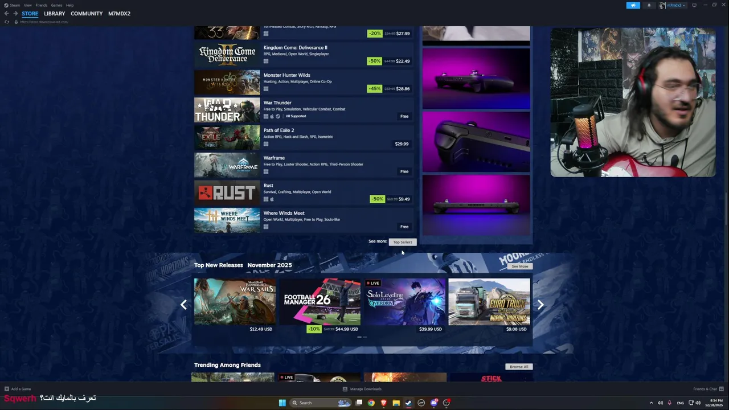
Task: Click the microphone icon in system tray
Action: tap(670, 403)
